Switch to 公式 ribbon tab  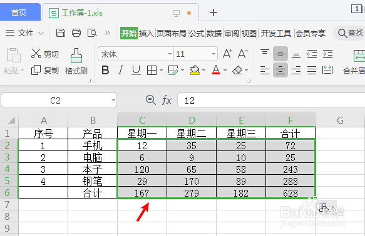click(197, 34)
